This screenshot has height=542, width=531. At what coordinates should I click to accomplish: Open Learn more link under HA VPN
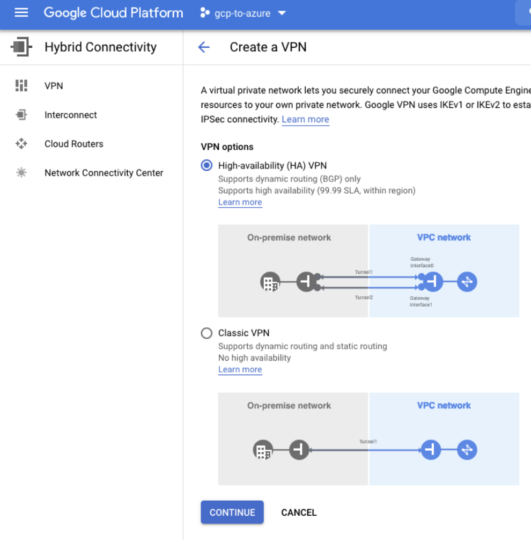coord(240,202)
